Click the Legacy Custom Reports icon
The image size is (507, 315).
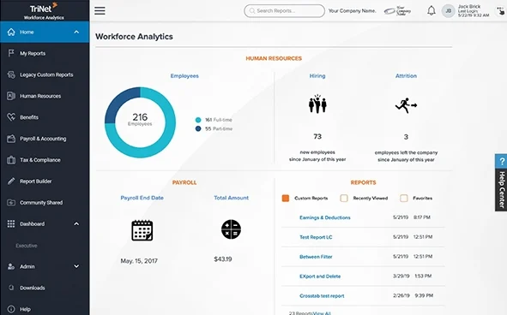11,74
